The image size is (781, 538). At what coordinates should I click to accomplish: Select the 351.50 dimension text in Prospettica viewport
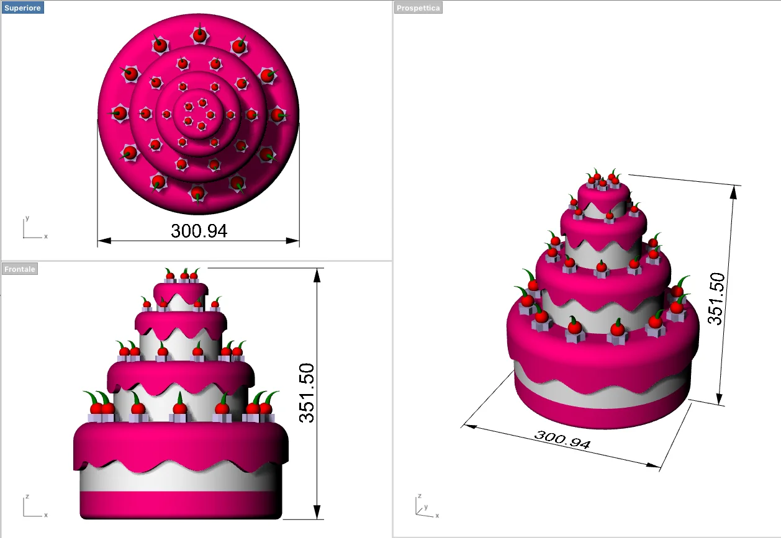pos(715,298)
